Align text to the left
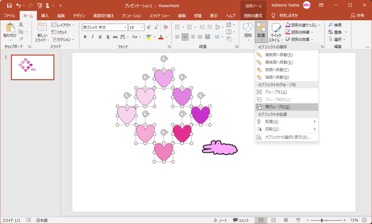Screen dimensions: 372x224 [178, 37]
